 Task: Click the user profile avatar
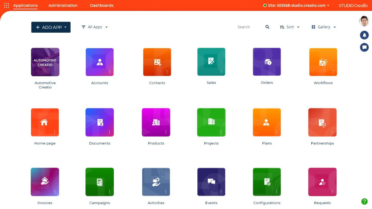click(x=364, y=21)
